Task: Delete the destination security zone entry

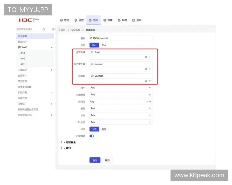Action: [146, 69]
